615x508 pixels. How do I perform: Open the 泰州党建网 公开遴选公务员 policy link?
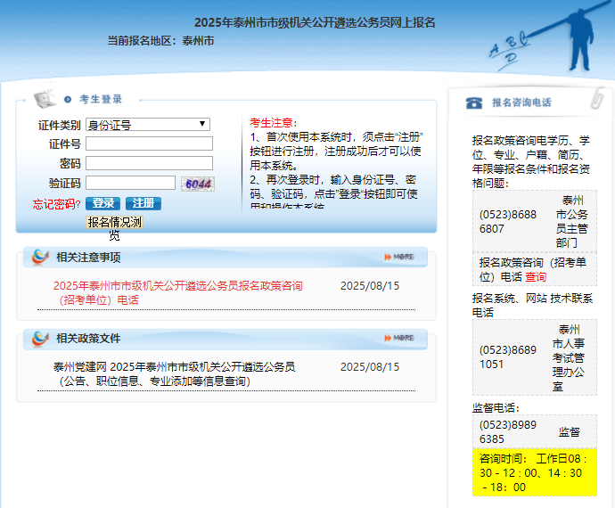coord(174,373)
